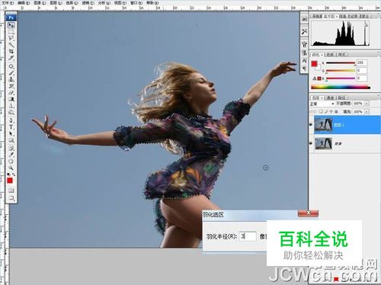Open the Tool Presets crossed-tools dock icon
Screen dimensions: 381x285
pyautogui.click(x=304, y=31)
